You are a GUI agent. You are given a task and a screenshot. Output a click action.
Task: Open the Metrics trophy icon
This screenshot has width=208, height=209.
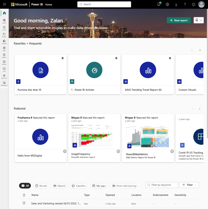4,55
